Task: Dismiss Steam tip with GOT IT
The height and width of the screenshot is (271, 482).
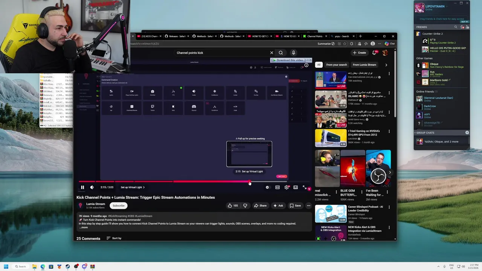Action: click(465, 22)
